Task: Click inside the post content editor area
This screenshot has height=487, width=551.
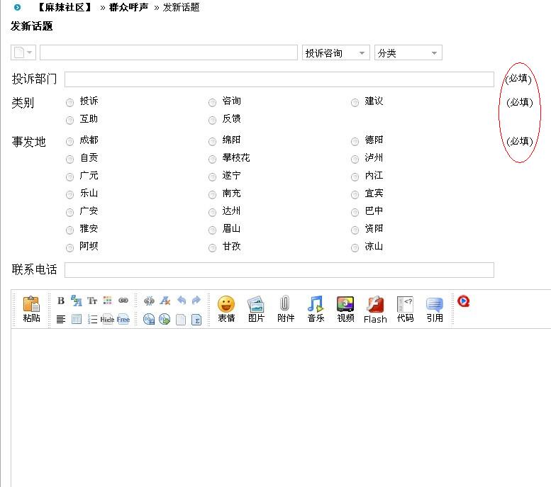Action: point(281,408)
